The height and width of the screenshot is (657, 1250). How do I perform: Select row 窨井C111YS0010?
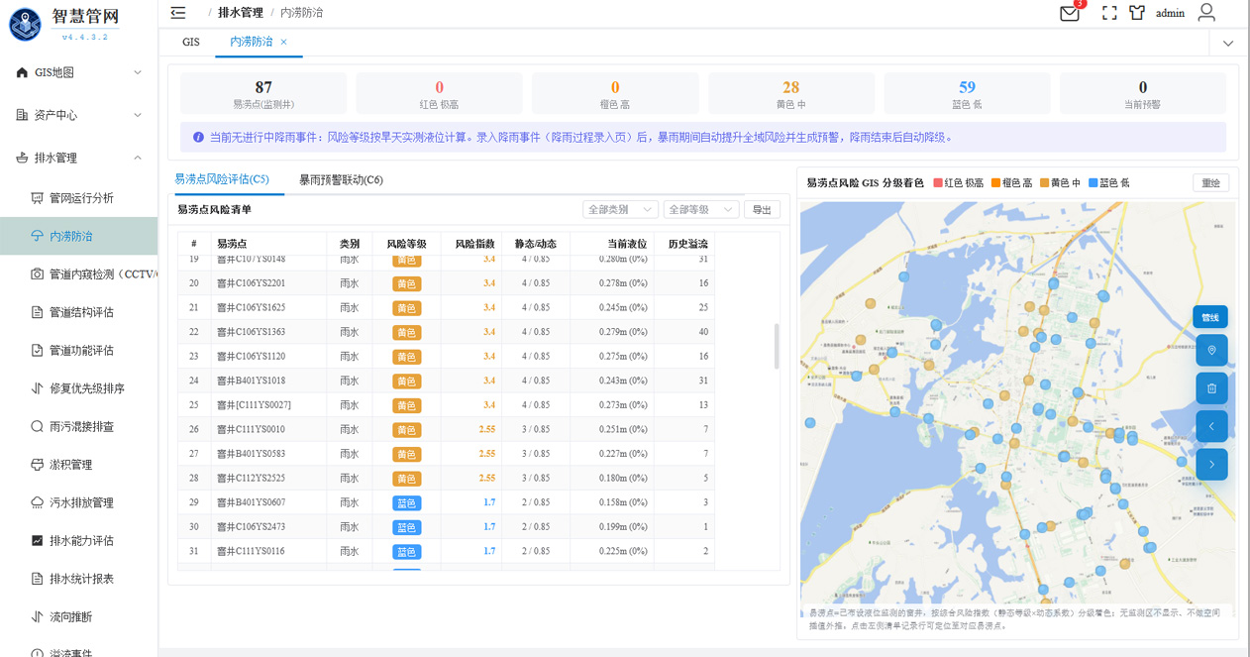[446, 429]
